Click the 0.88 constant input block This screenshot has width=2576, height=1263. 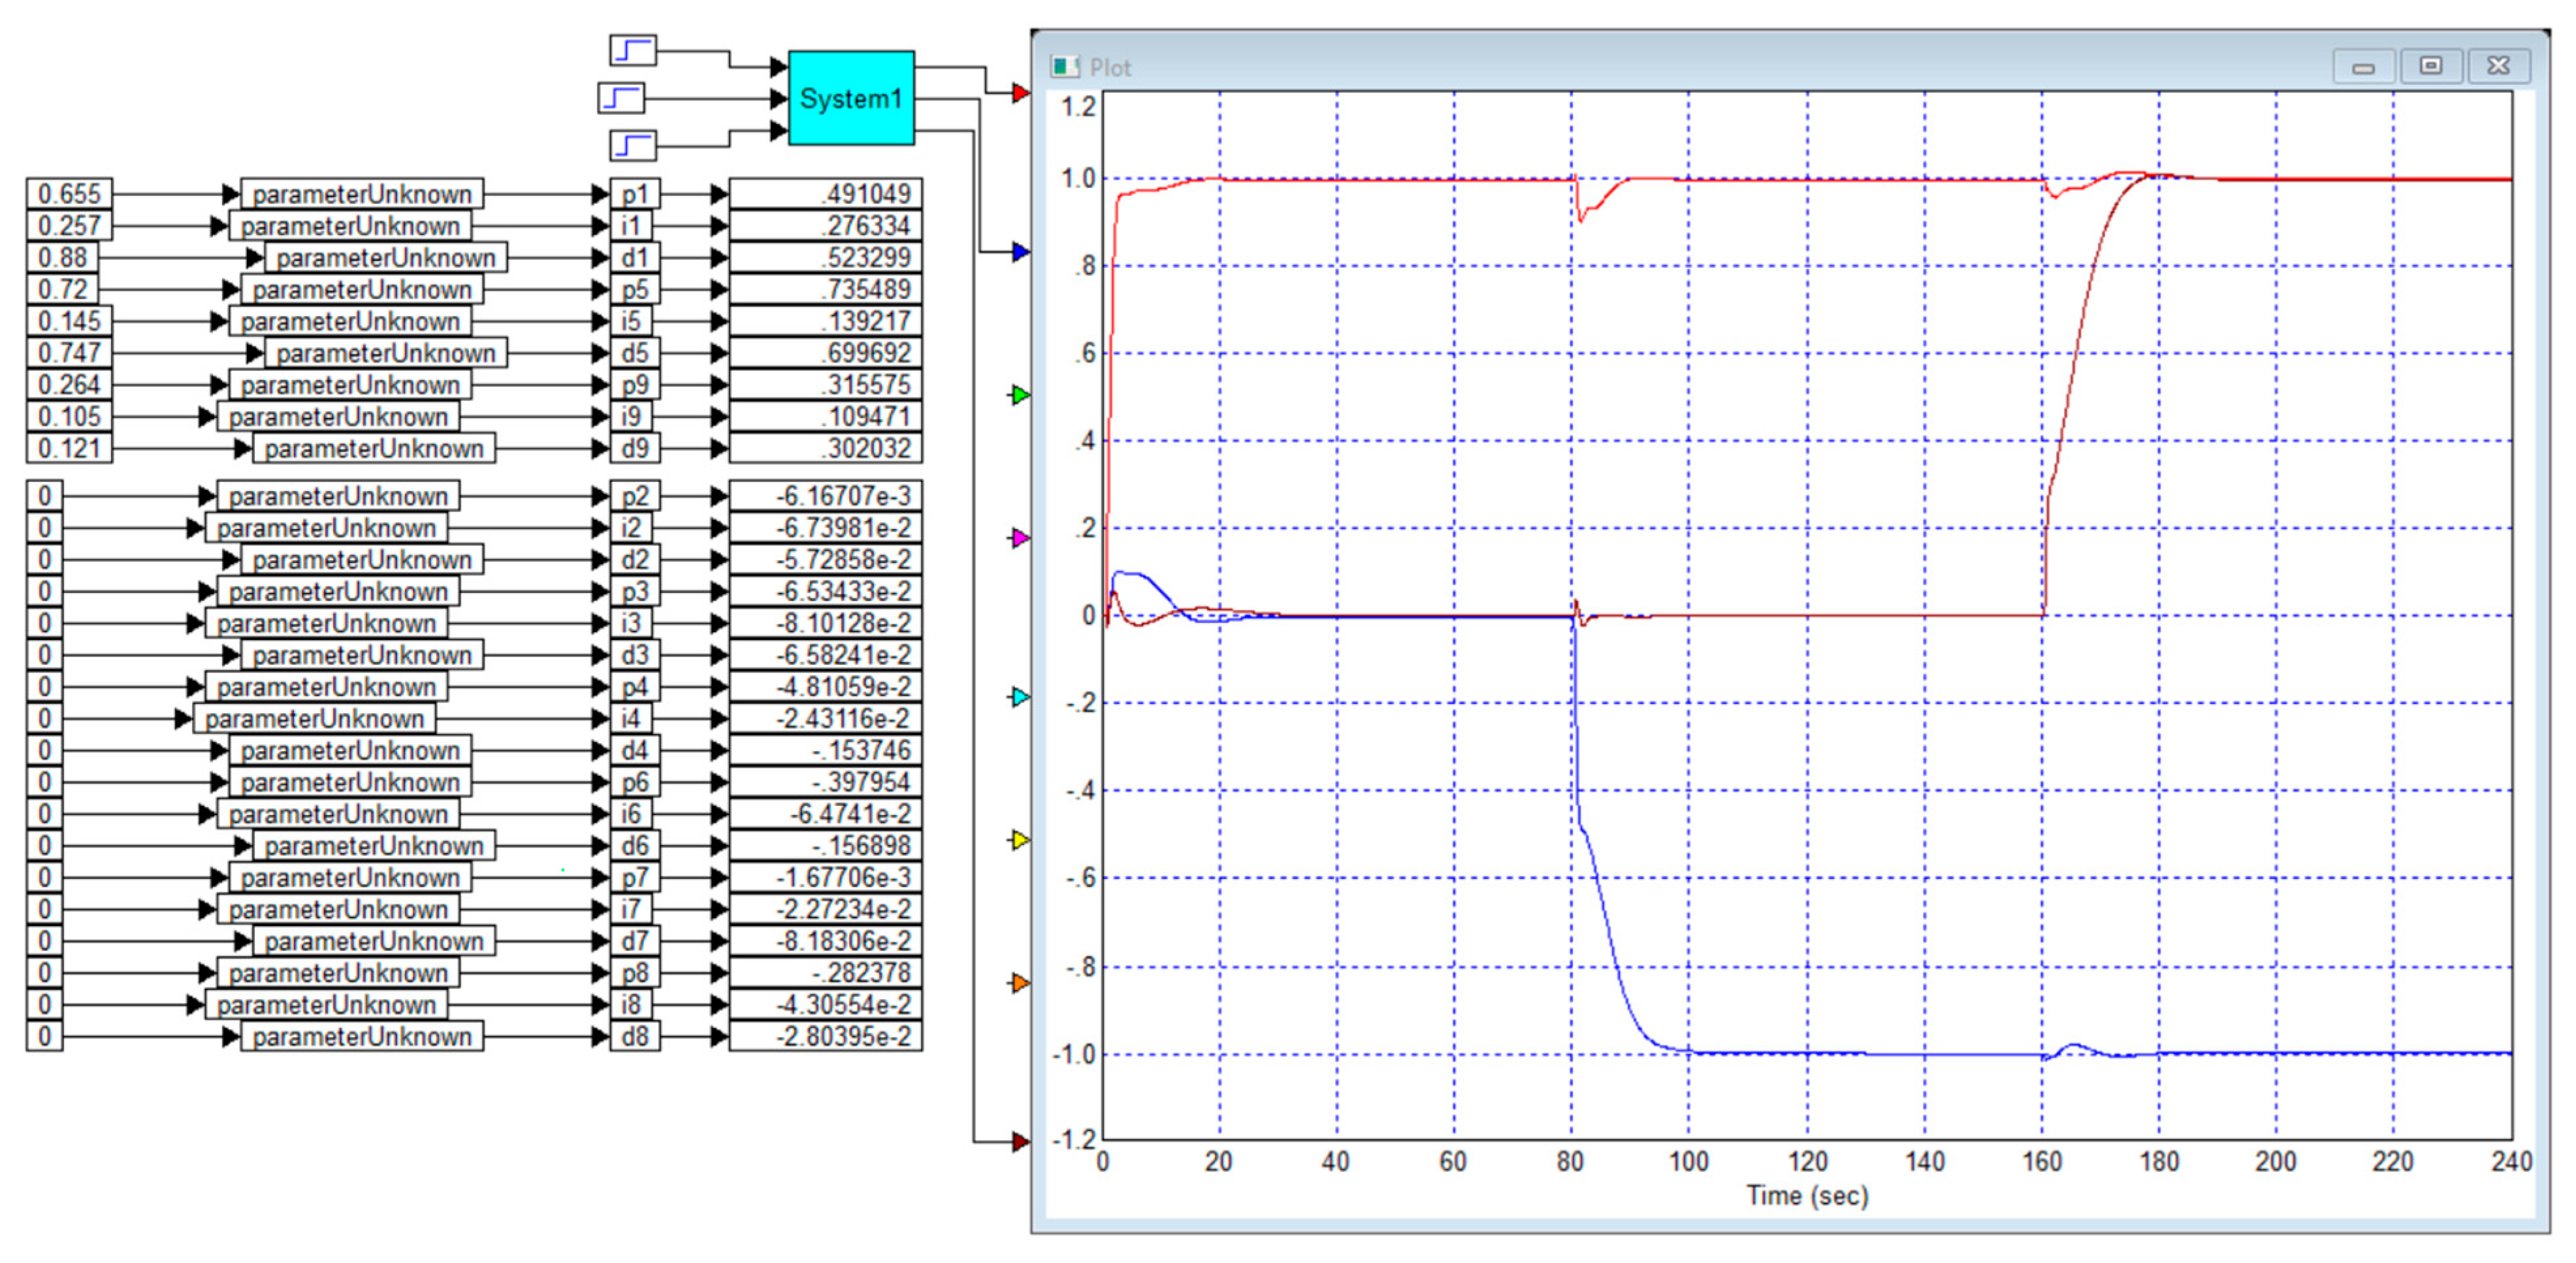pos(62,258)
